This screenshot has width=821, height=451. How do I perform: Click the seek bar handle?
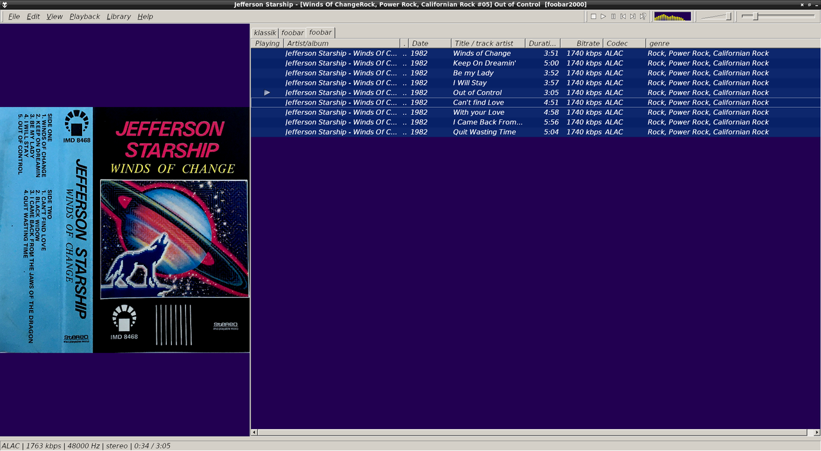click(x=756, y=16)
